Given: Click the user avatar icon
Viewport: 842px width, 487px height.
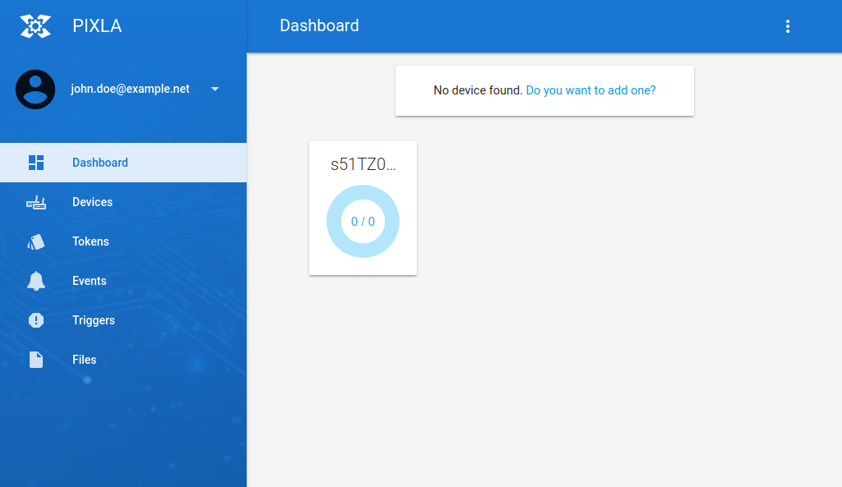Looking at the screenshot, I should [35, 89].
